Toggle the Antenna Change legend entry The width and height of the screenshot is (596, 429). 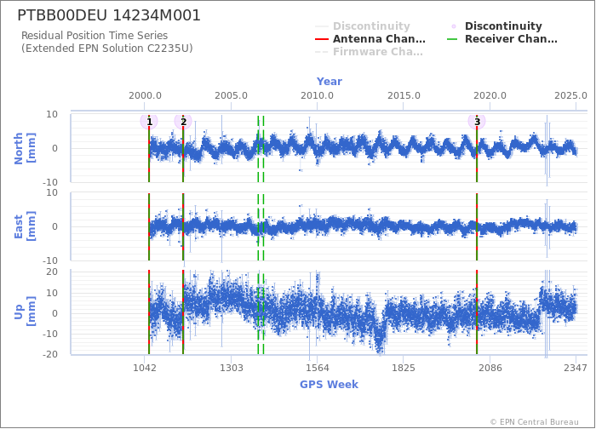(370, 39)
